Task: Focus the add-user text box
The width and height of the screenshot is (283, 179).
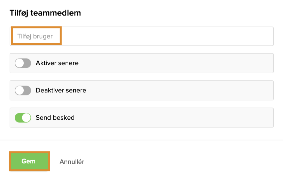Action: pyautogui.click(x=113, y=36)
